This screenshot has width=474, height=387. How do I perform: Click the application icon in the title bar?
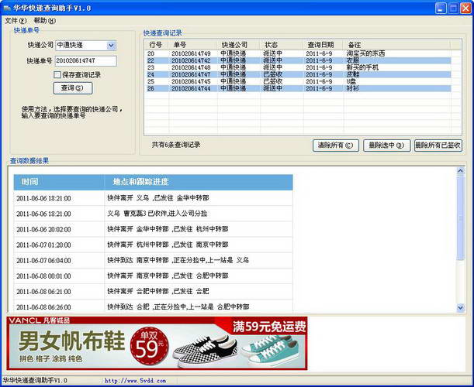pos(7,9)
